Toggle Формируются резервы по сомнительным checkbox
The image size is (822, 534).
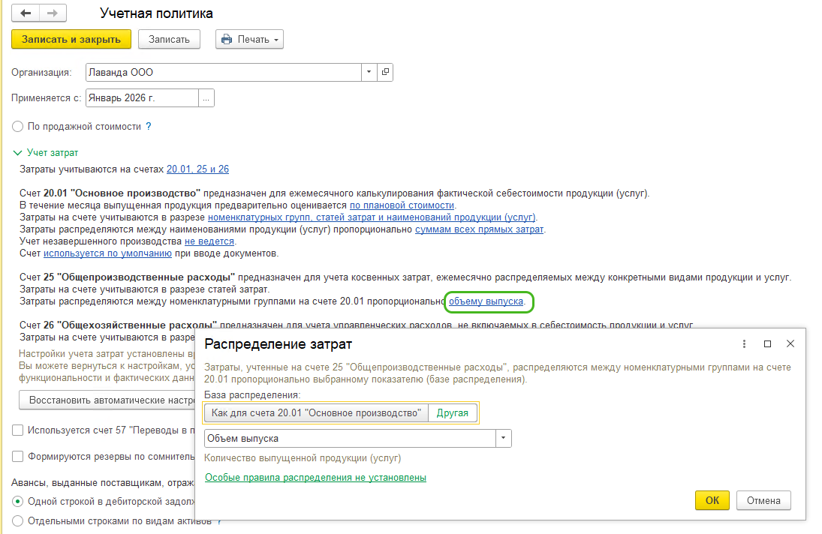[17, 456]
